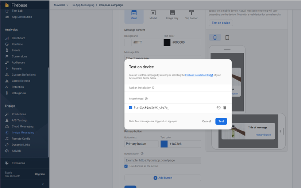Open In-App Messaging icon

(x=7, y=132)
